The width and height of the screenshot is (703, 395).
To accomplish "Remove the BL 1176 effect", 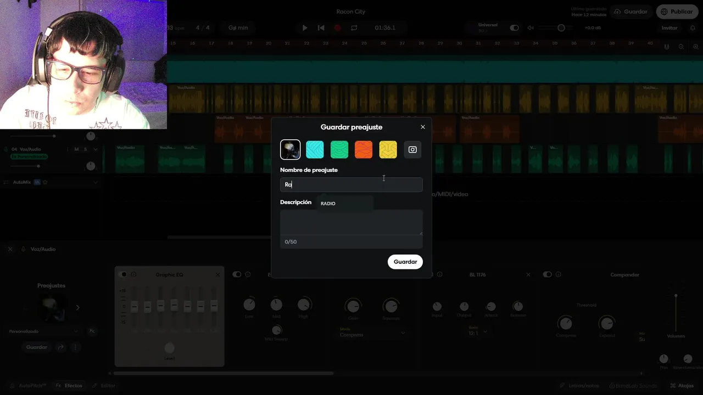I will pyautogui.click(x=528, y=274).
